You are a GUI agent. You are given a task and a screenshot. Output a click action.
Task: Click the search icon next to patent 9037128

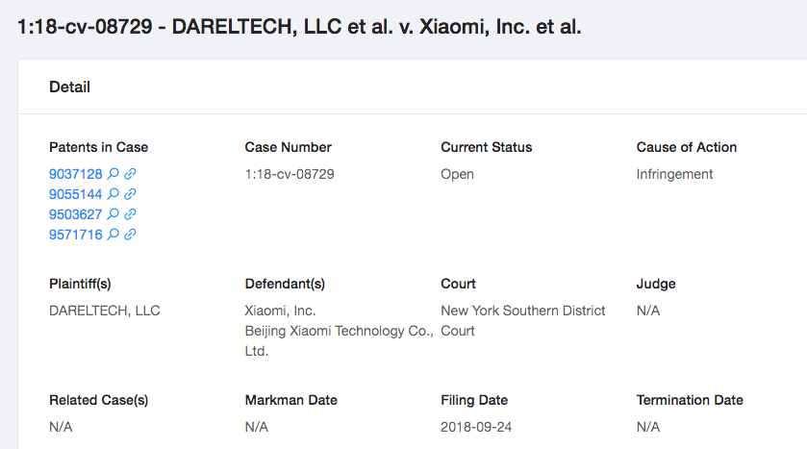113,174
